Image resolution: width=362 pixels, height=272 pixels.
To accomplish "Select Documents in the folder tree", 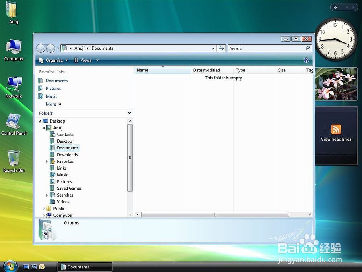I will (68, 148).
